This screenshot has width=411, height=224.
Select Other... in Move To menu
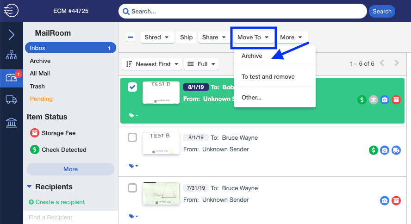point(275,98)
